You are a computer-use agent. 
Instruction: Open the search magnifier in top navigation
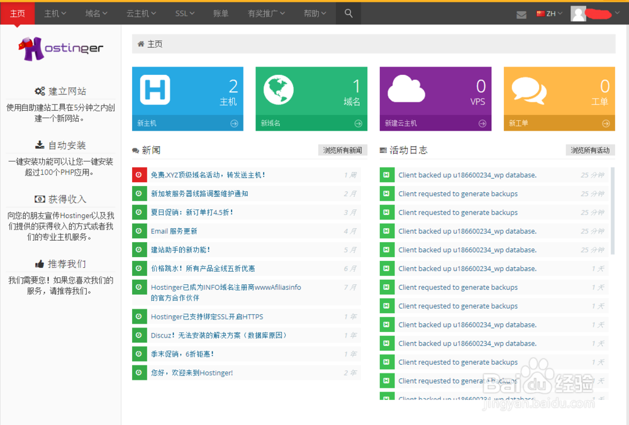pyautogui.click(x=348, y=13)
